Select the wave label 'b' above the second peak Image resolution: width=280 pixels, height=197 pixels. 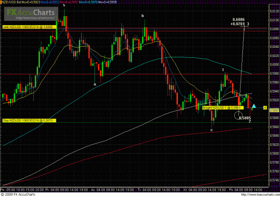coord(142,16)
